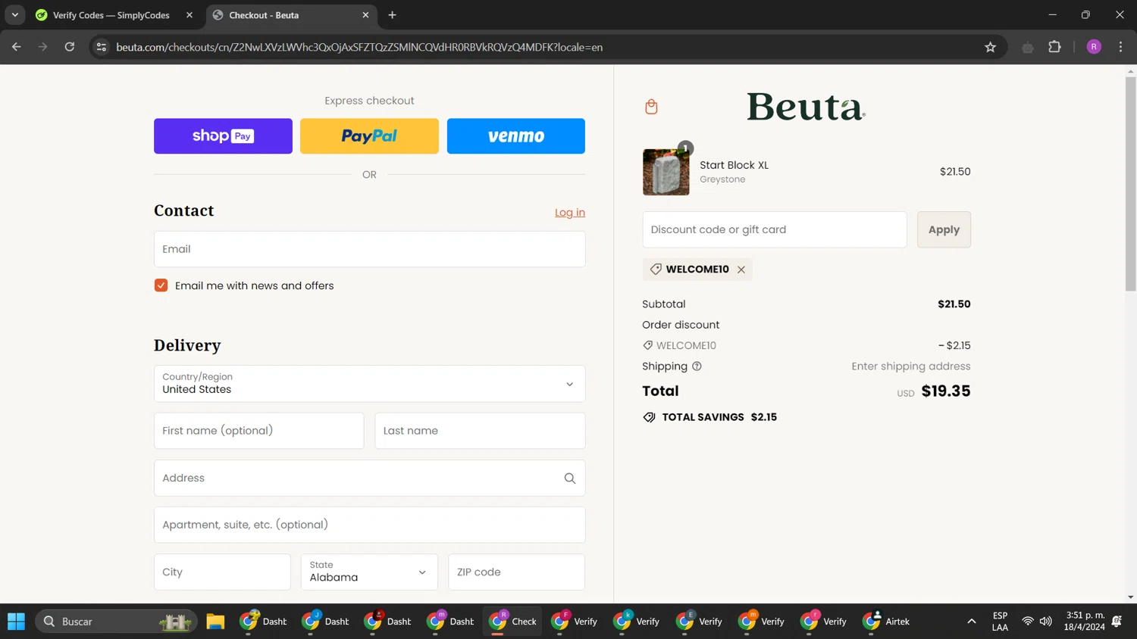Open the Chrome three-dot menu
The width and height of the screenshot is (1137, 639).
(1120, 47)
